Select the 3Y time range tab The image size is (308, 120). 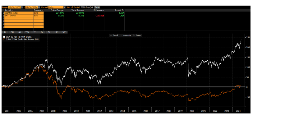(49, 32)
